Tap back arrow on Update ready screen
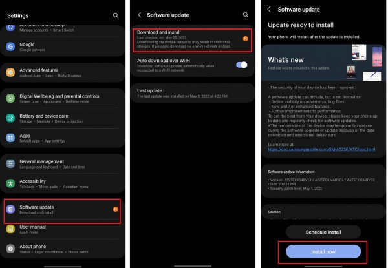This screenshot has width=388, height=268. (x=269, y=10)
